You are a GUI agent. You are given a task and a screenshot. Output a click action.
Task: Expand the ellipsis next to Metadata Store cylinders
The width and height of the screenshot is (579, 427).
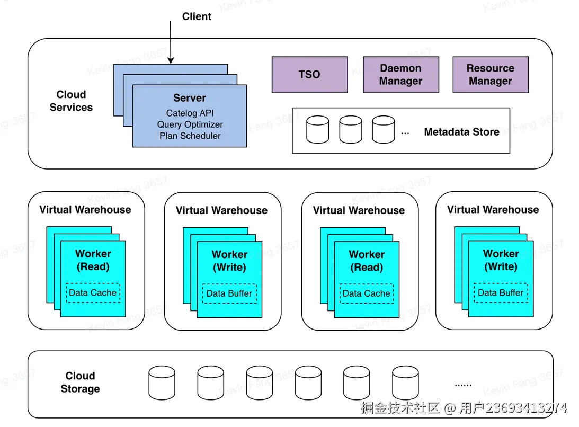(x=405, y=132)
